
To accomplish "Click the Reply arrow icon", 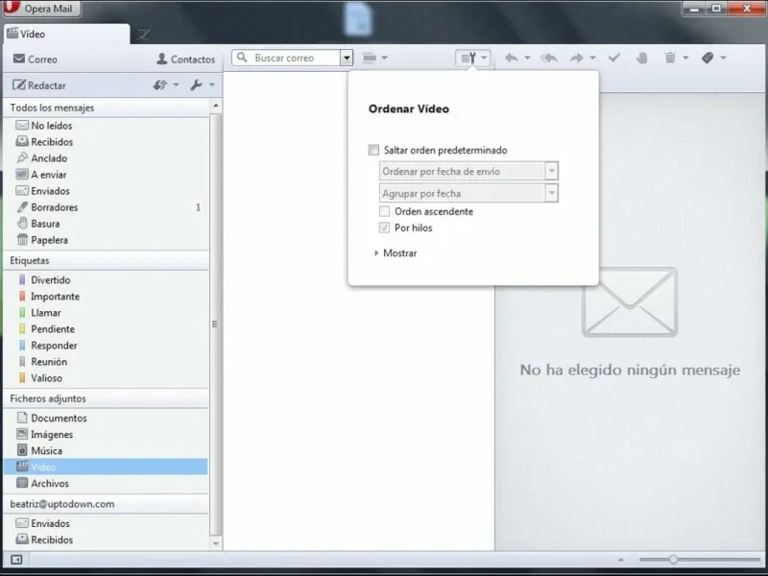I will 512,58.
